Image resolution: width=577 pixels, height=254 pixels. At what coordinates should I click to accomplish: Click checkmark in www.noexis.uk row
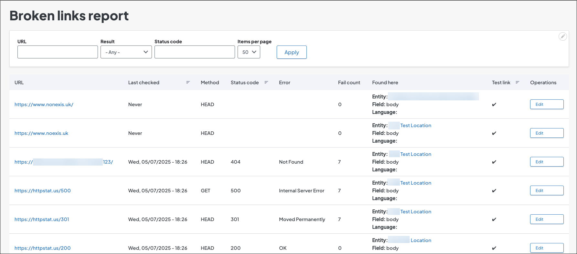(494, 133)
